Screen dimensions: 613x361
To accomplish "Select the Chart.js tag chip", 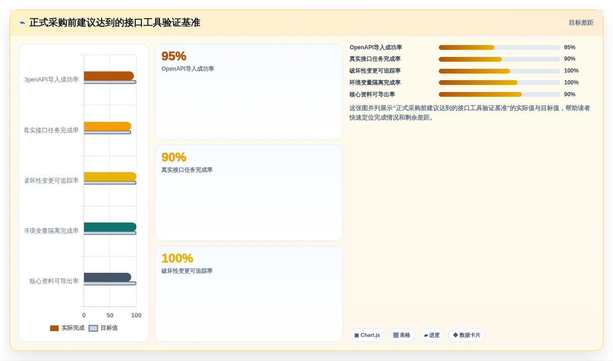I will pyautogui.click(x=367, y=335).
